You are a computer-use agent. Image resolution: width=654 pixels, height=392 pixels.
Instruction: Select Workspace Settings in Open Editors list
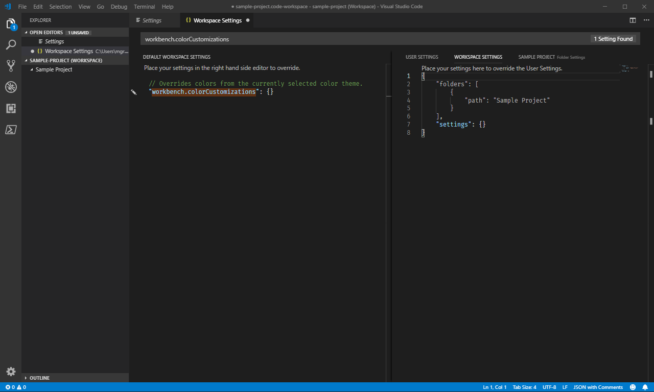(x=75, y=51)
